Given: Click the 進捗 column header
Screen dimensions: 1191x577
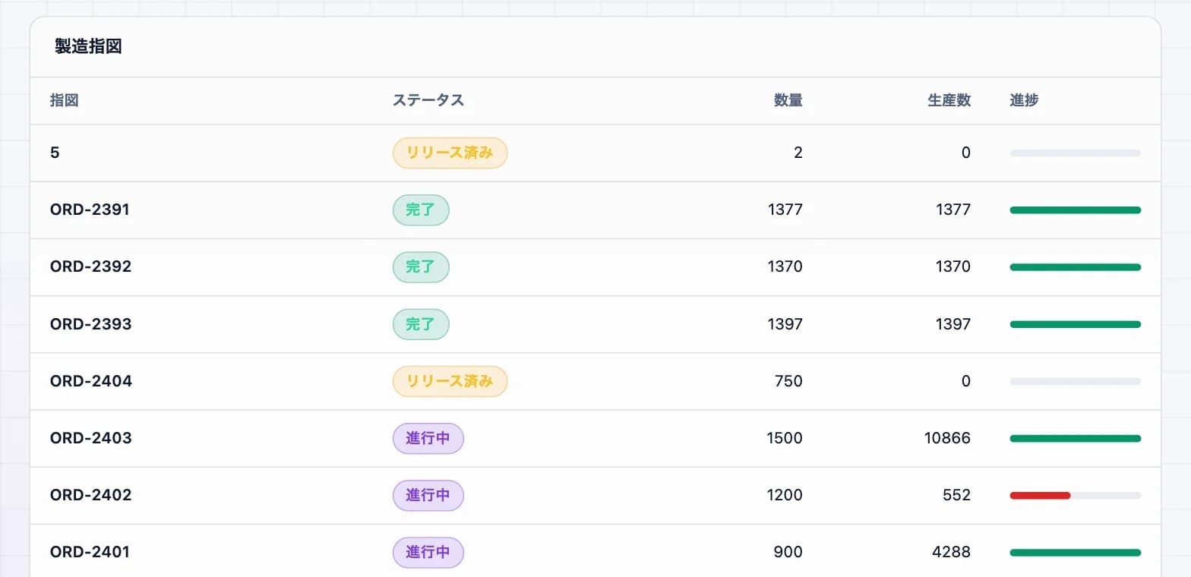Looking at the screenshot, I should coord(1024,100).
